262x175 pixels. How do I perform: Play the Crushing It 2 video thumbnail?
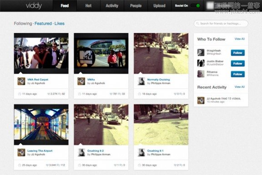[x=101, y=124]
